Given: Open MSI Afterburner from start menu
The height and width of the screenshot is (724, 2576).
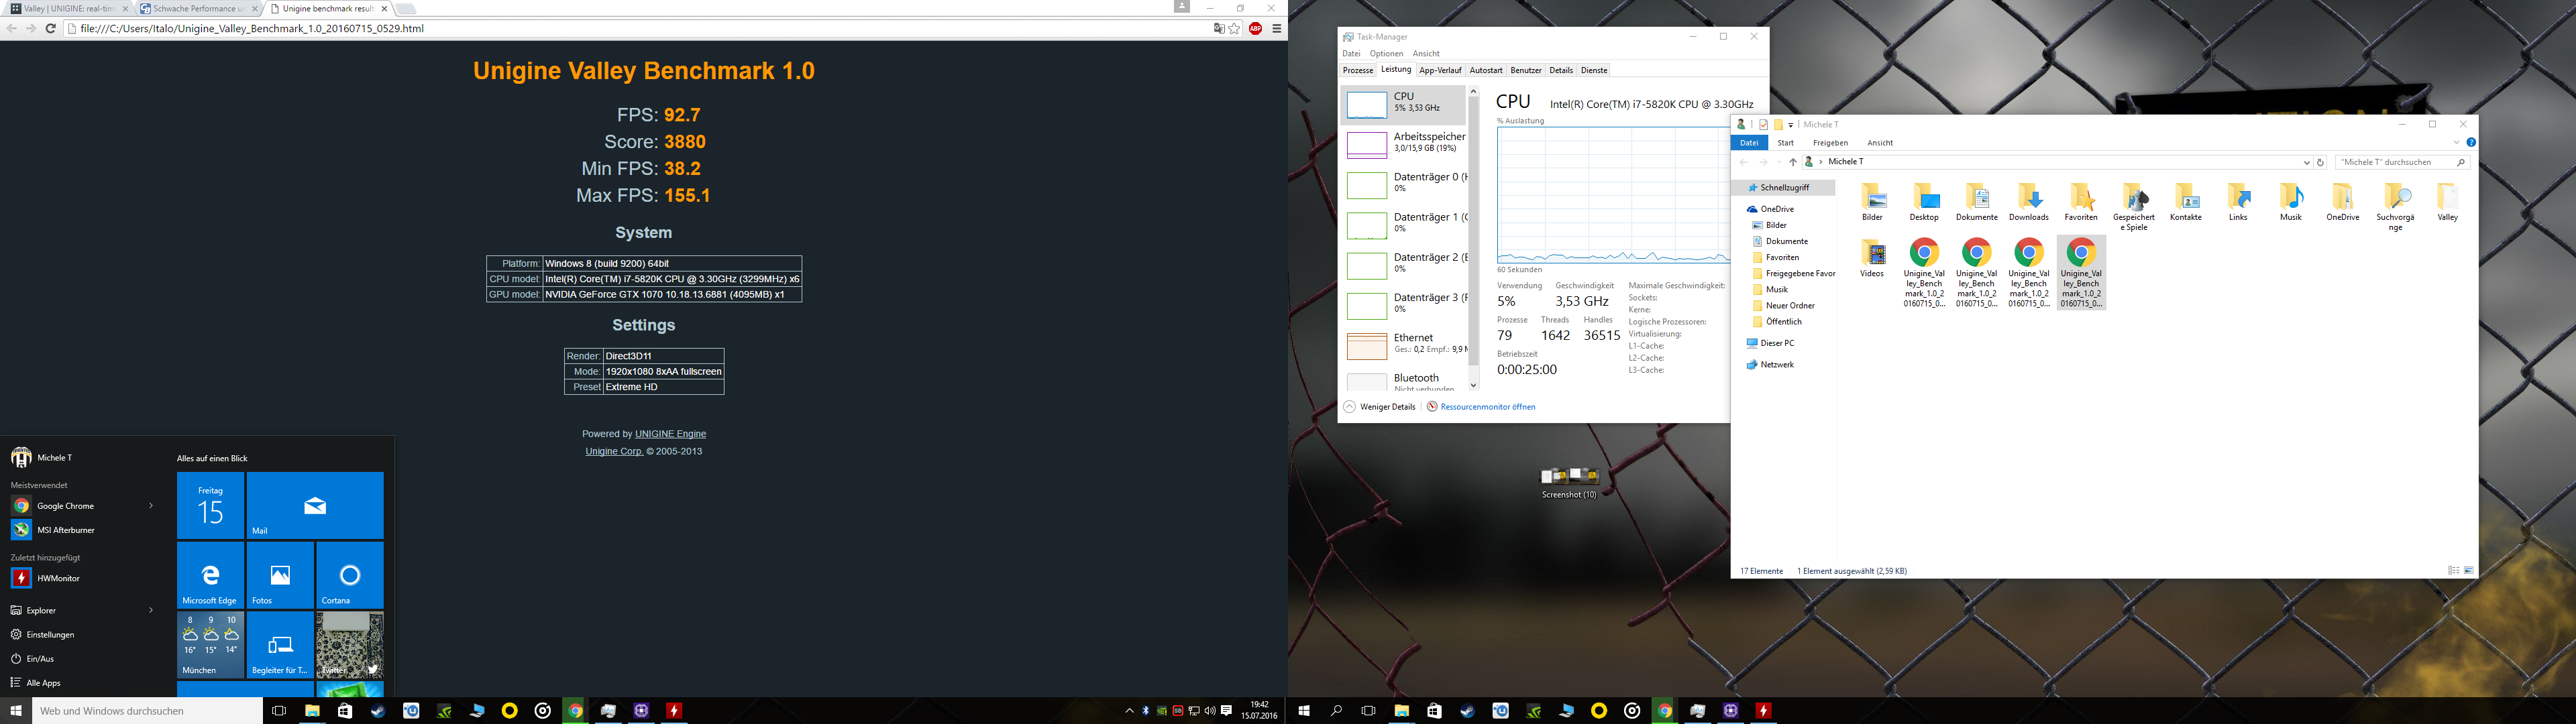Looking at the screenshot, I should tap(65, 530).
